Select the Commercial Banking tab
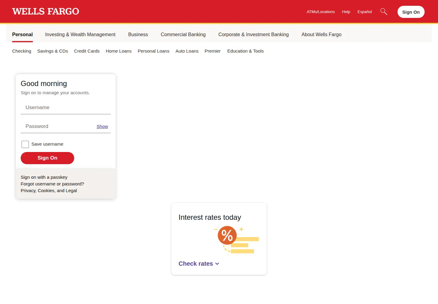The height and width of the screenshot is (304, 438). click(x=183, y=35)
